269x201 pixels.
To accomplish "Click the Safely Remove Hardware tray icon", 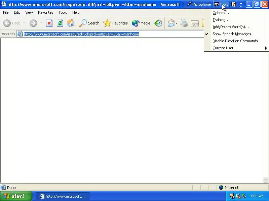I will click(244, 196).
